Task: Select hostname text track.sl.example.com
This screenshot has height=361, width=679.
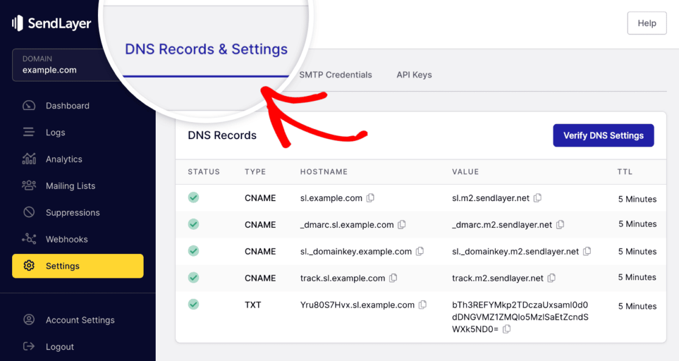Action: pos(343,278)
